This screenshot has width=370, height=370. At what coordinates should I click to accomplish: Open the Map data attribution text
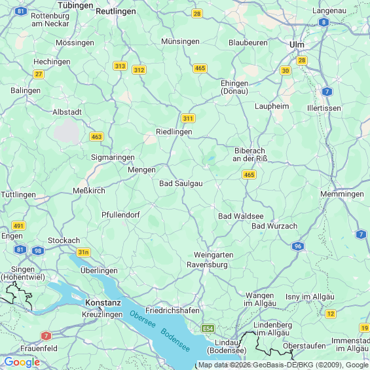[x=283, y=365]
